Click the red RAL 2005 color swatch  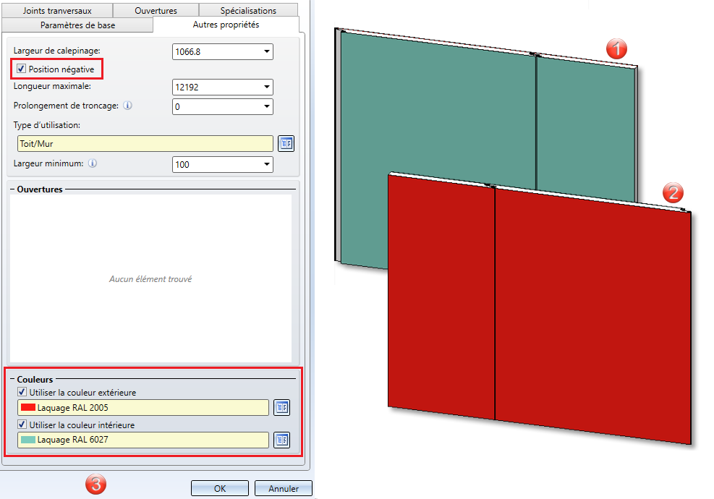(x=28, y=407)
